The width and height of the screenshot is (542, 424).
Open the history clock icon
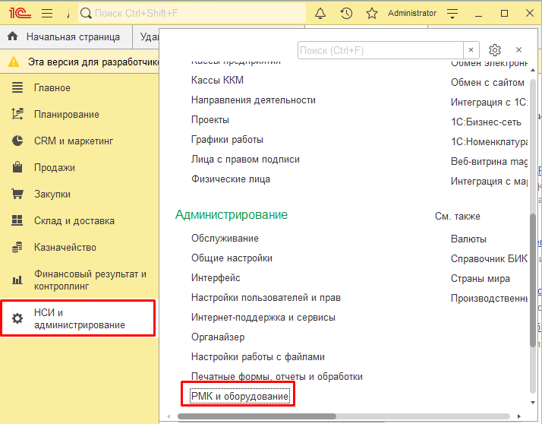346,13
